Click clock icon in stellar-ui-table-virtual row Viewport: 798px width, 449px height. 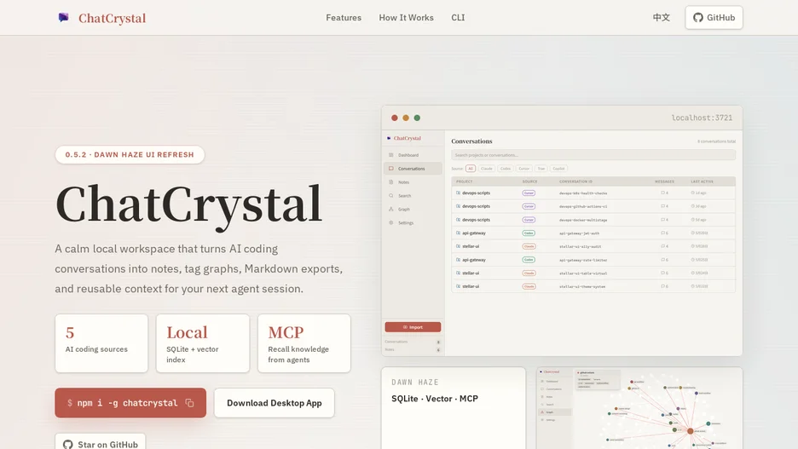(x=692, y=273)
